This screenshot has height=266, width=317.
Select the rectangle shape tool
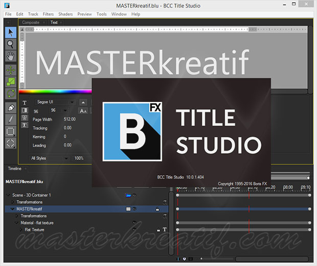click(x=11, y=131)
